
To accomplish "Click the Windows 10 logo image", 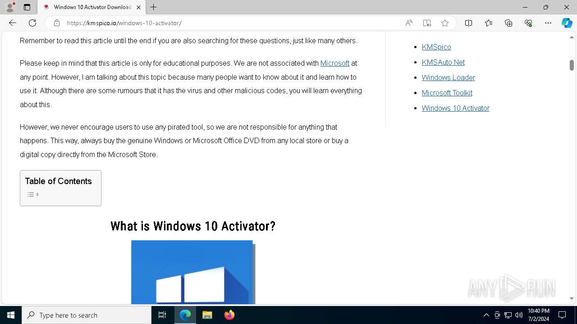I will coord(193,272).
